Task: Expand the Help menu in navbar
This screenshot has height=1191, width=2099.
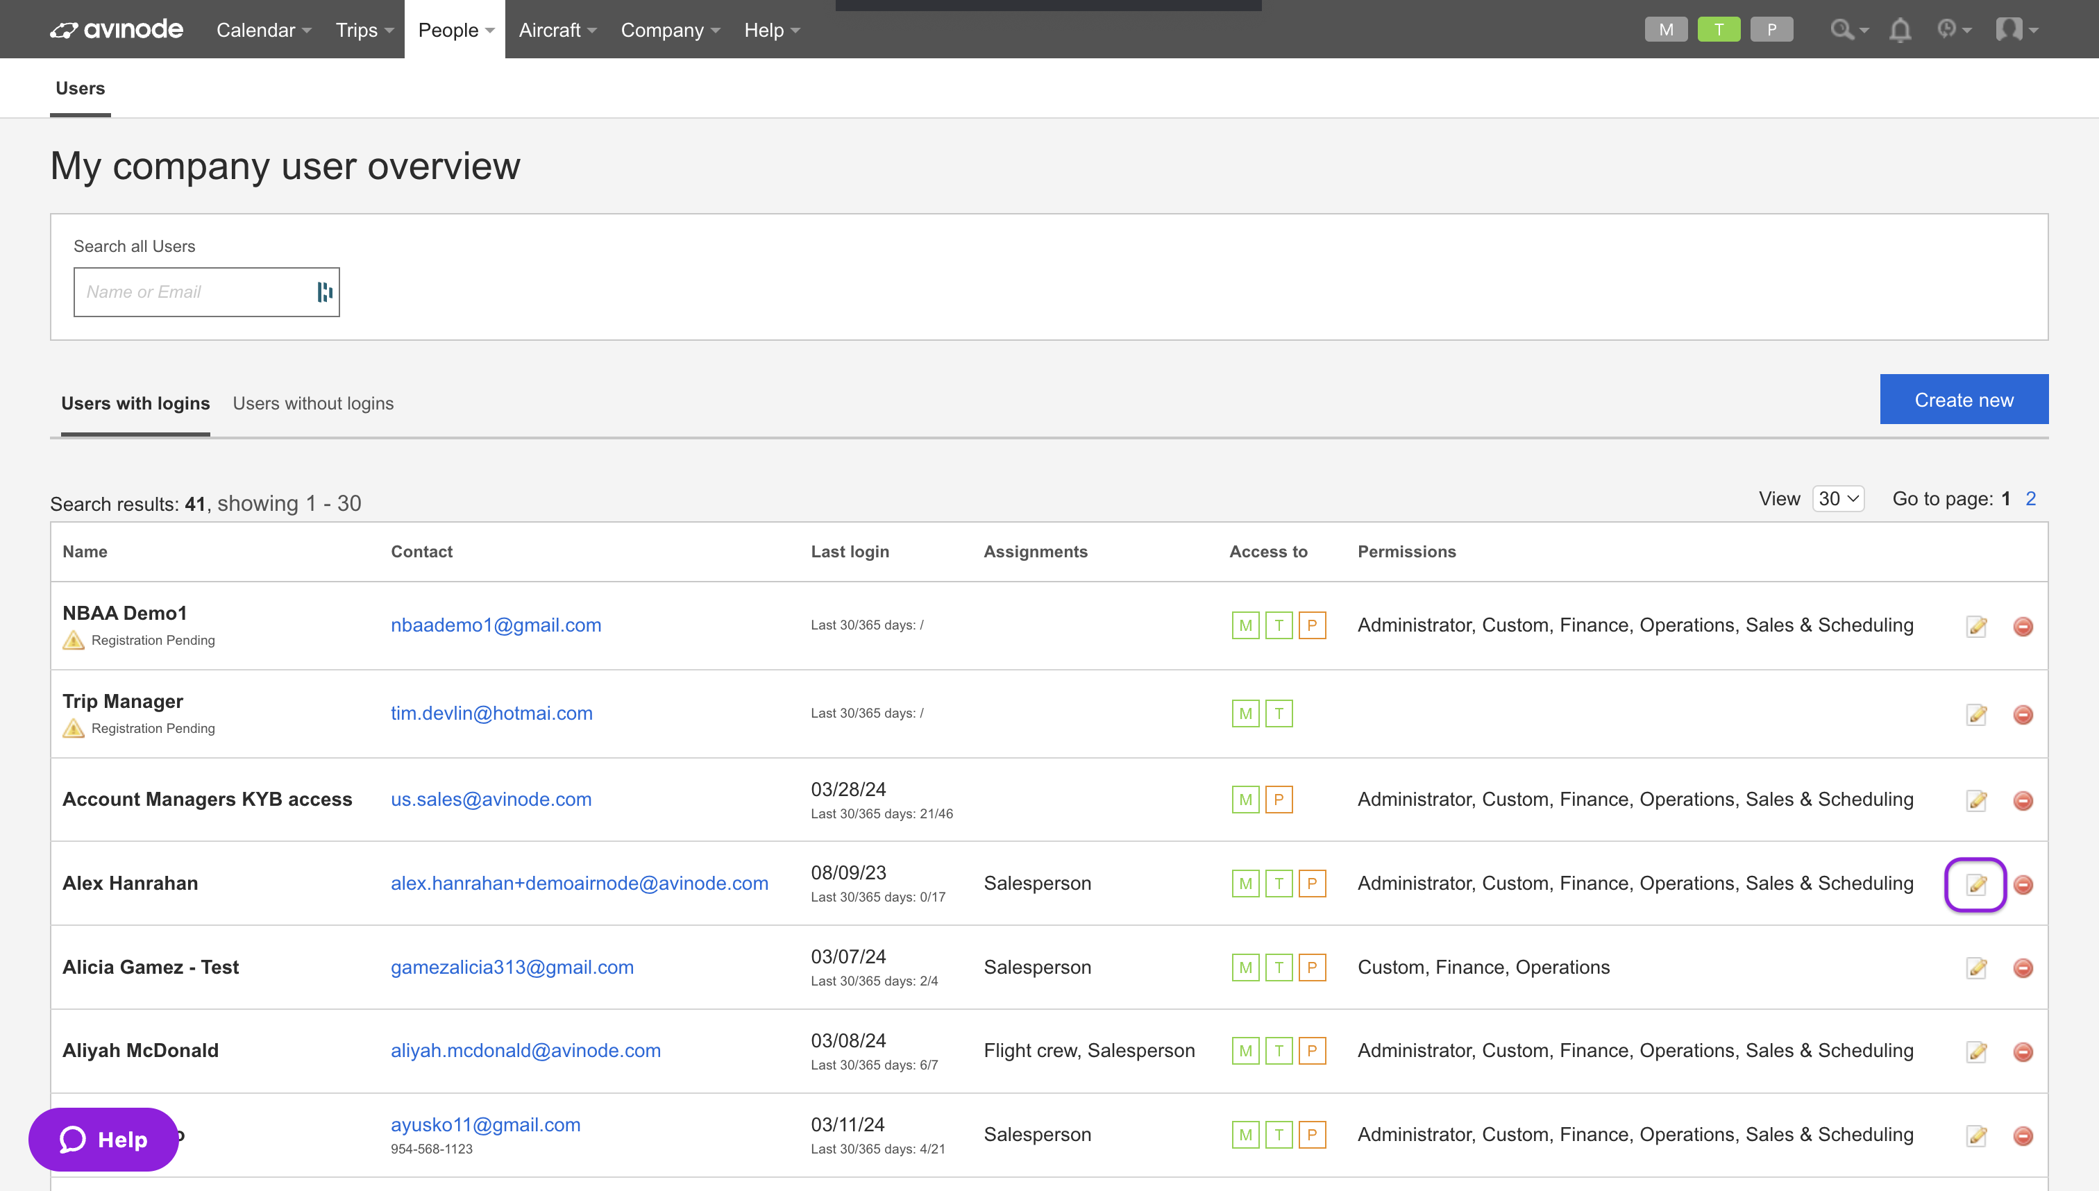Action: 771,31
